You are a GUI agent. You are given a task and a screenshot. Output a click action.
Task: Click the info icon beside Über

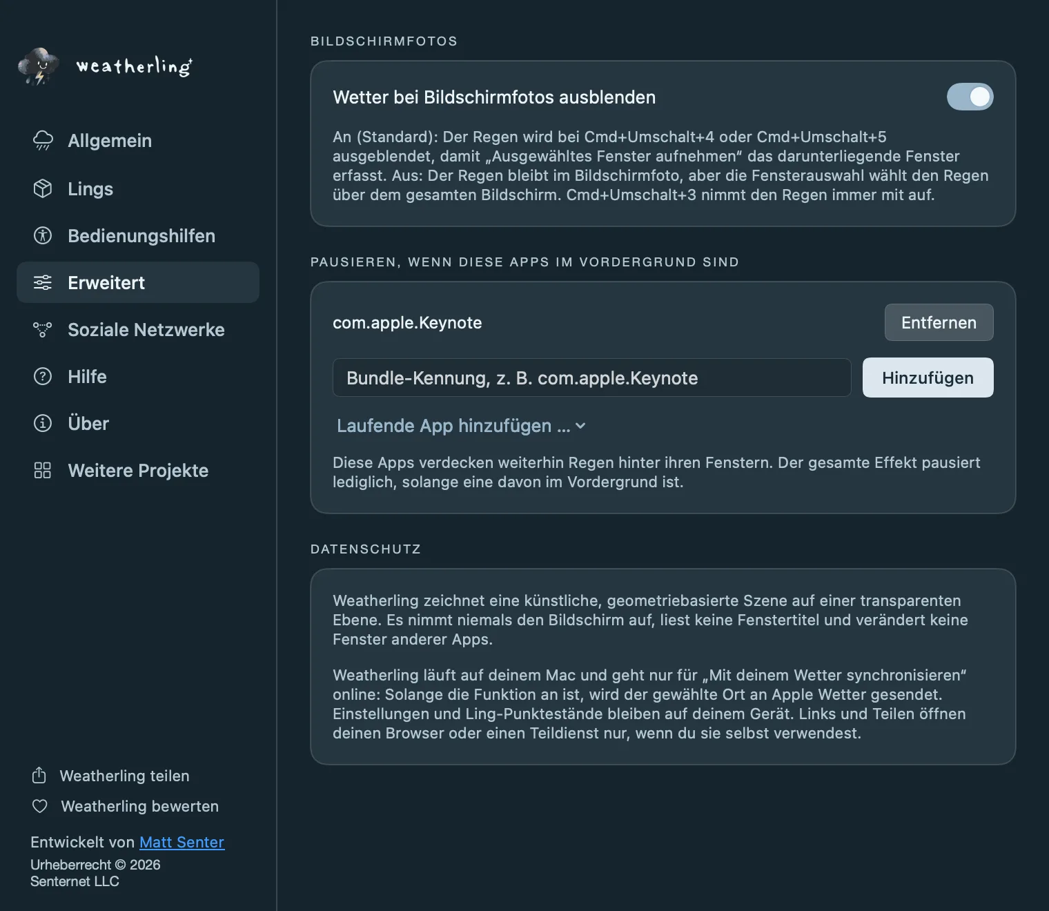pos(43,423)
